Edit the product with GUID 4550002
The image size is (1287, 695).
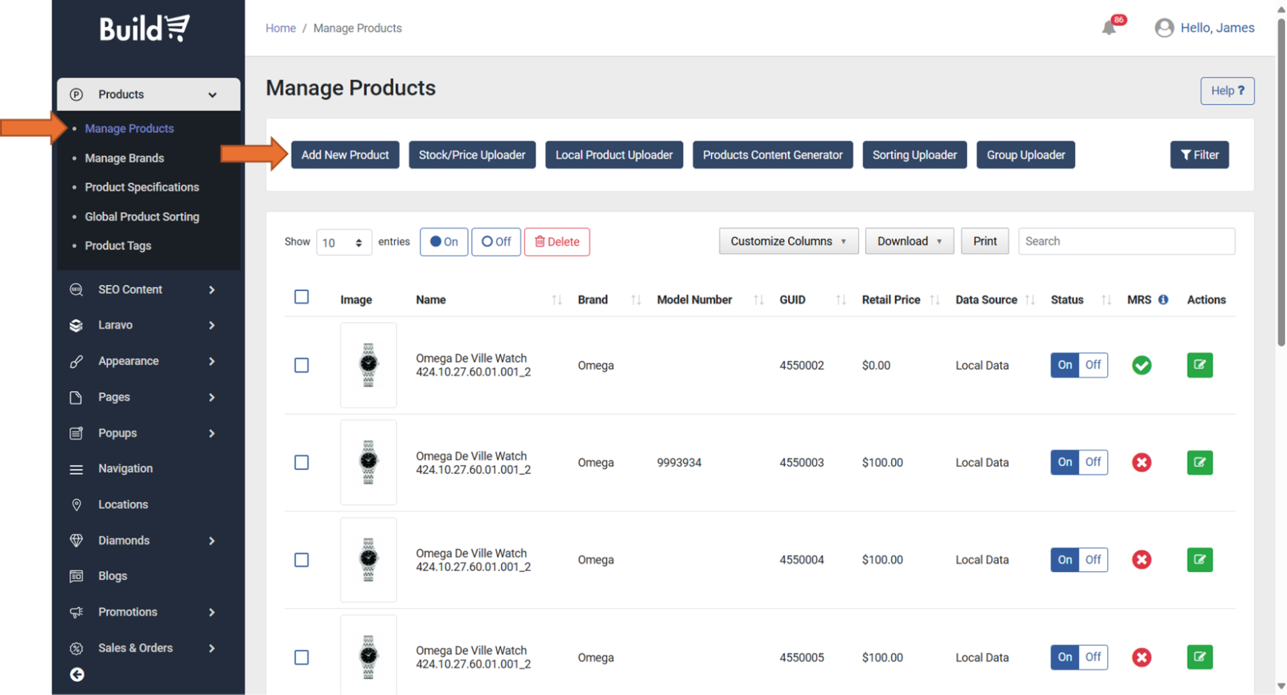pyautogui.click(x=1199, y=365)
